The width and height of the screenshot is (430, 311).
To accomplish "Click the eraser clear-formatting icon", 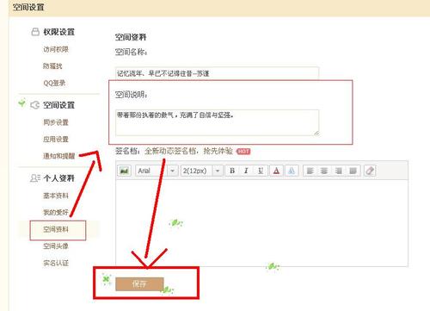I will pos(370,171).
